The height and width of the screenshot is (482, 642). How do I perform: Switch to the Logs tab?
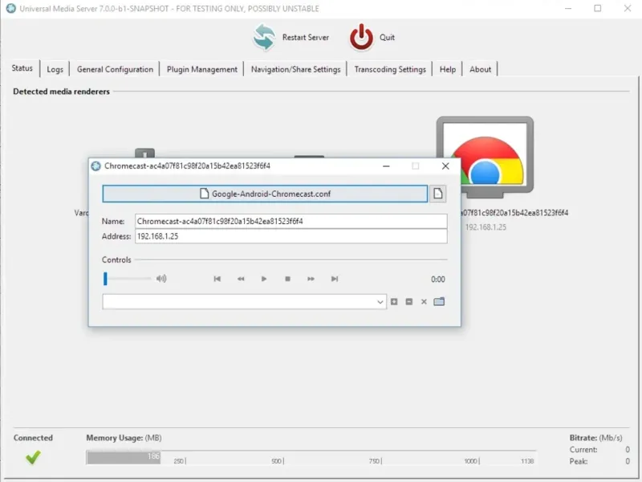click(x=55, y=69)
